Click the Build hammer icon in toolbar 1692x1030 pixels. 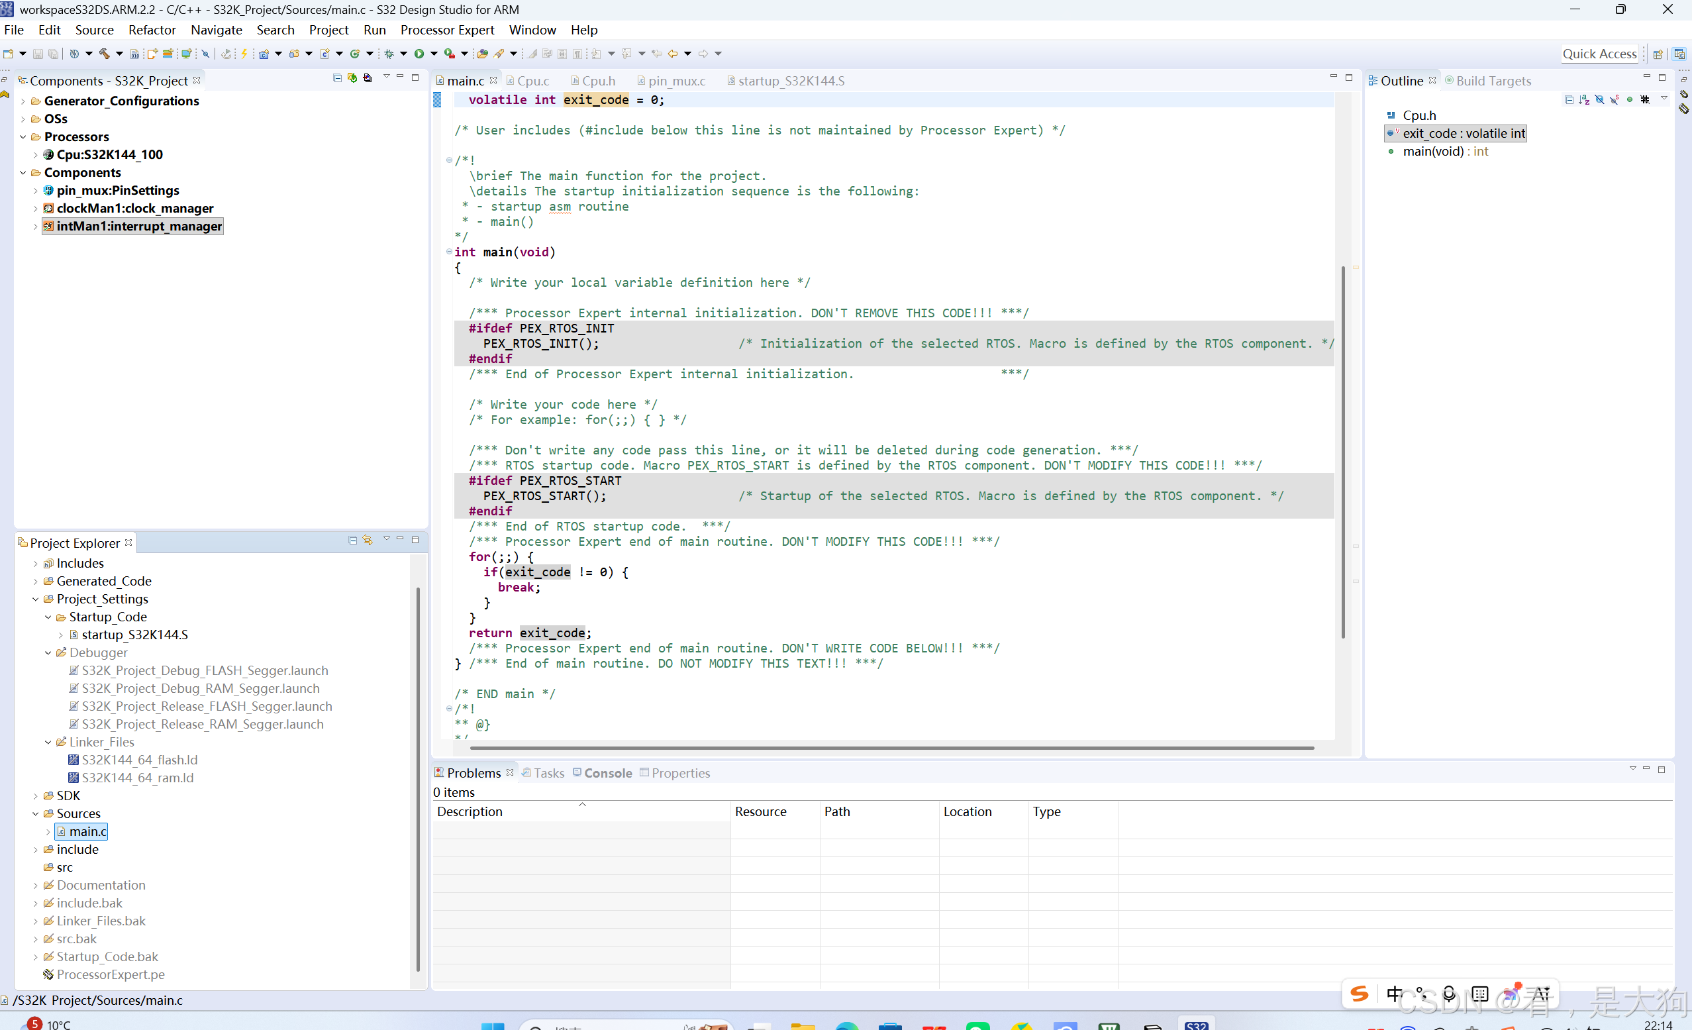click(105, 54)
